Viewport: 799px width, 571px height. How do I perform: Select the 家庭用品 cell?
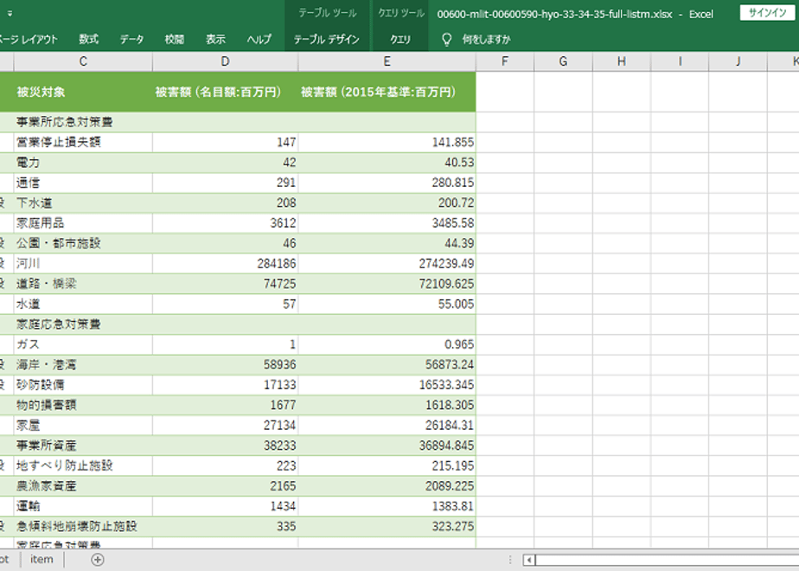[x=83, y=223]
